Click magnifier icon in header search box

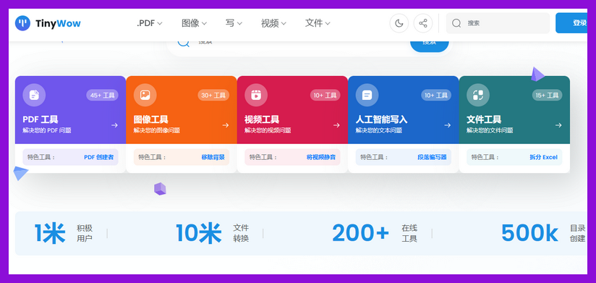[x=456, y=23]
